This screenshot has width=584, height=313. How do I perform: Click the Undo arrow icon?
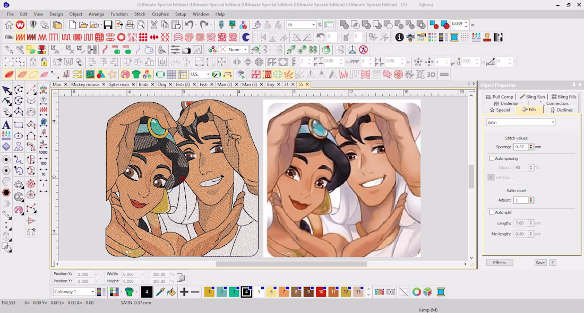pyautogui.click(x=189, y=25)
